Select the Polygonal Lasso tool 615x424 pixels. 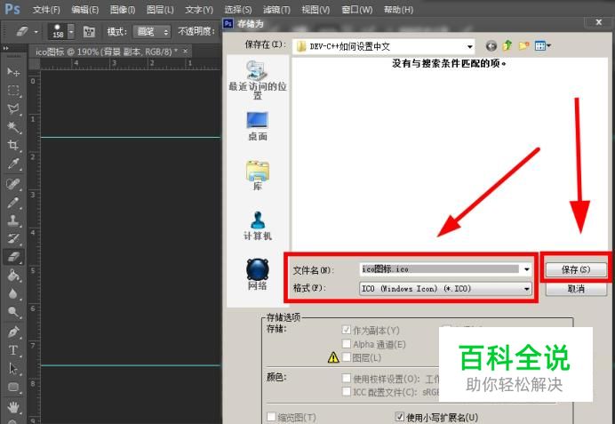tap(13, 108)
